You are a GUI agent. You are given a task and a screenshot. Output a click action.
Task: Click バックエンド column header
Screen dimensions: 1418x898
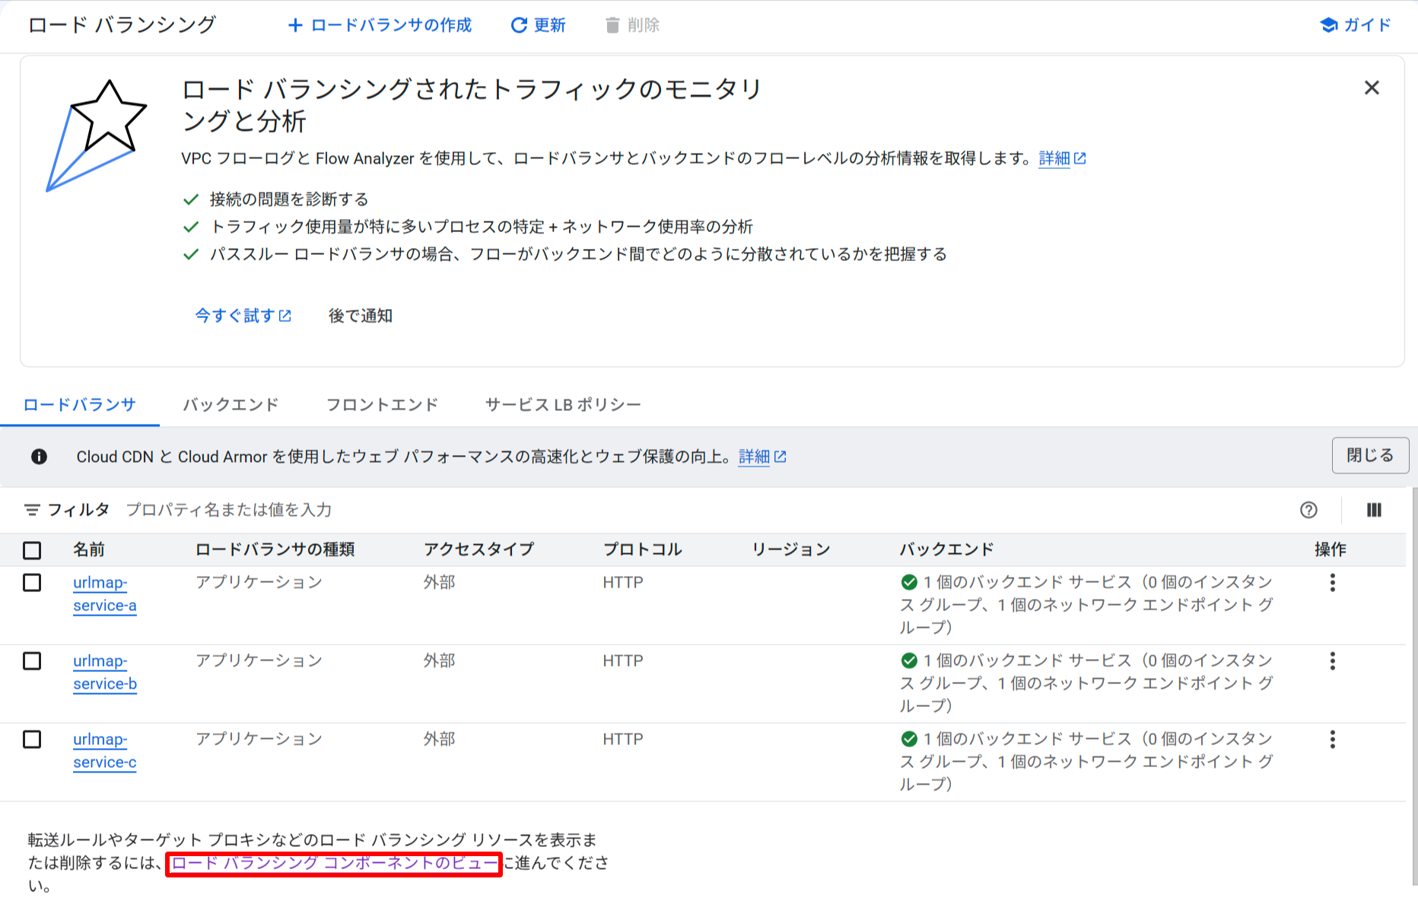[x=946, y=549]
